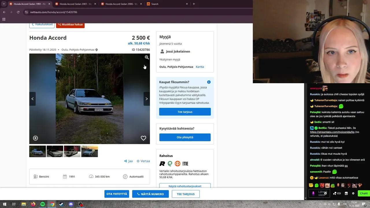
Task: Click the shop storefront icon in chat
Action: (x=346, y=193)
